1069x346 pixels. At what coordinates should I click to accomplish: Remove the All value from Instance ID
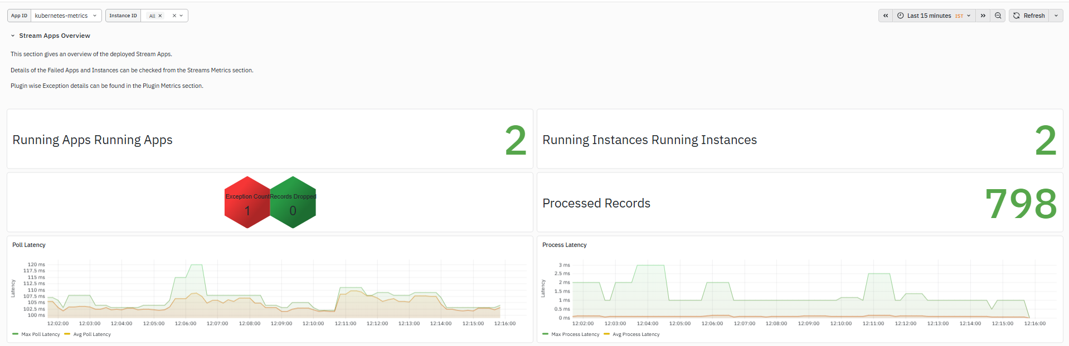[160, 16]
